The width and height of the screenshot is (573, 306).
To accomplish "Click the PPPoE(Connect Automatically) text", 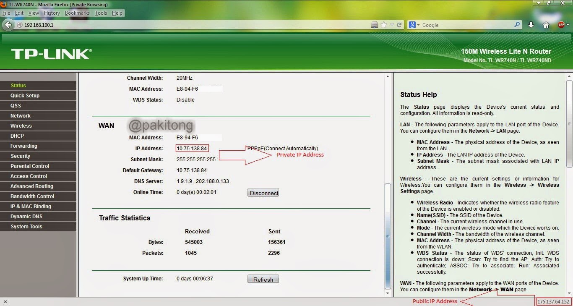I will [x=283, y=149].
